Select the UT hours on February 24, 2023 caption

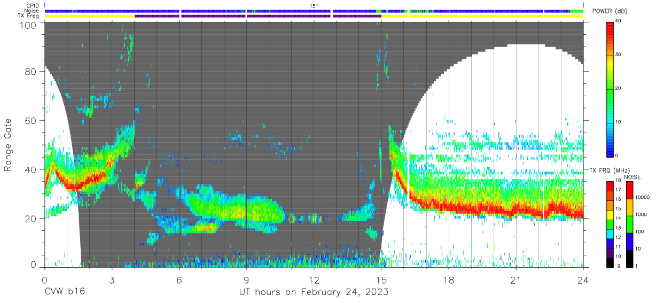pos(314,292)
